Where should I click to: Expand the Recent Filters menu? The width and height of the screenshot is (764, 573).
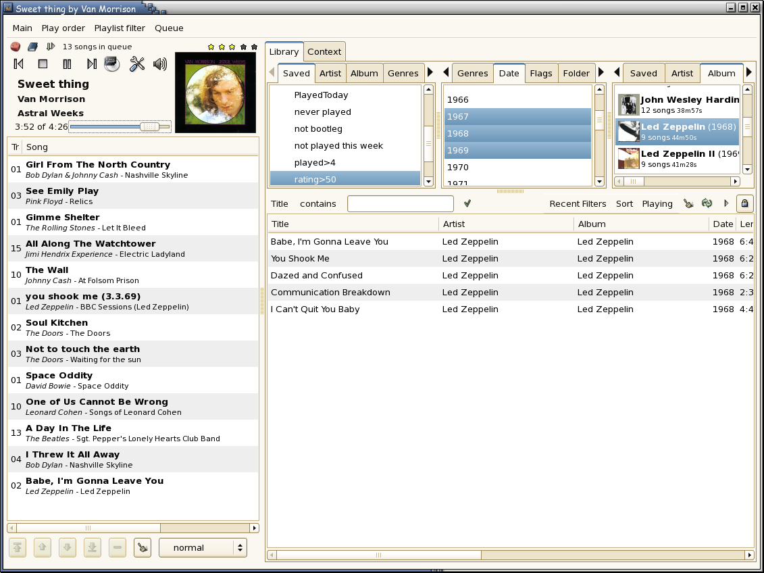tap(578, 203)
